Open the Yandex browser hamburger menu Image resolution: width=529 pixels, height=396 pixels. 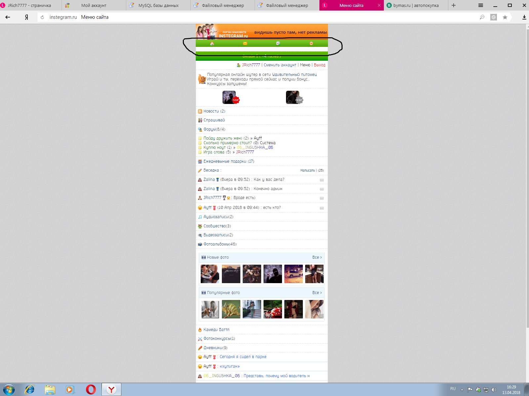tap(481, 5)
